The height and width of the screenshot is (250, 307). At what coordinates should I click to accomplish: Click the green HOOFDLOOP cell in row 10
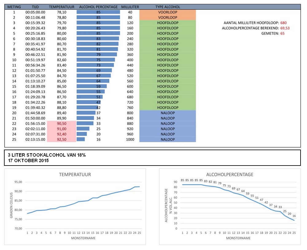(167, 60)
